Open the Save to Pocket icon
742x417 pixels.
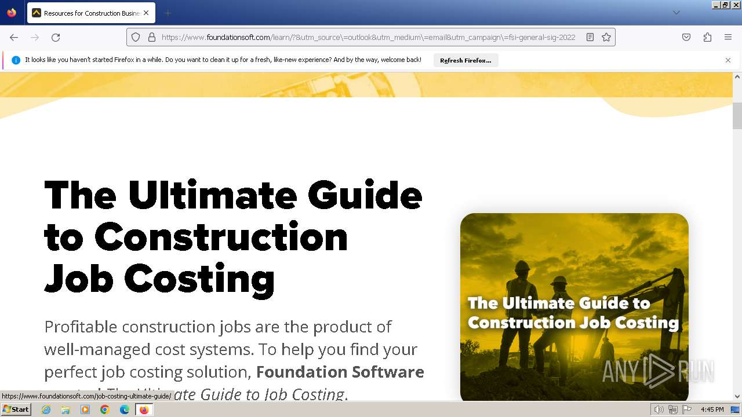coord(686,37)
